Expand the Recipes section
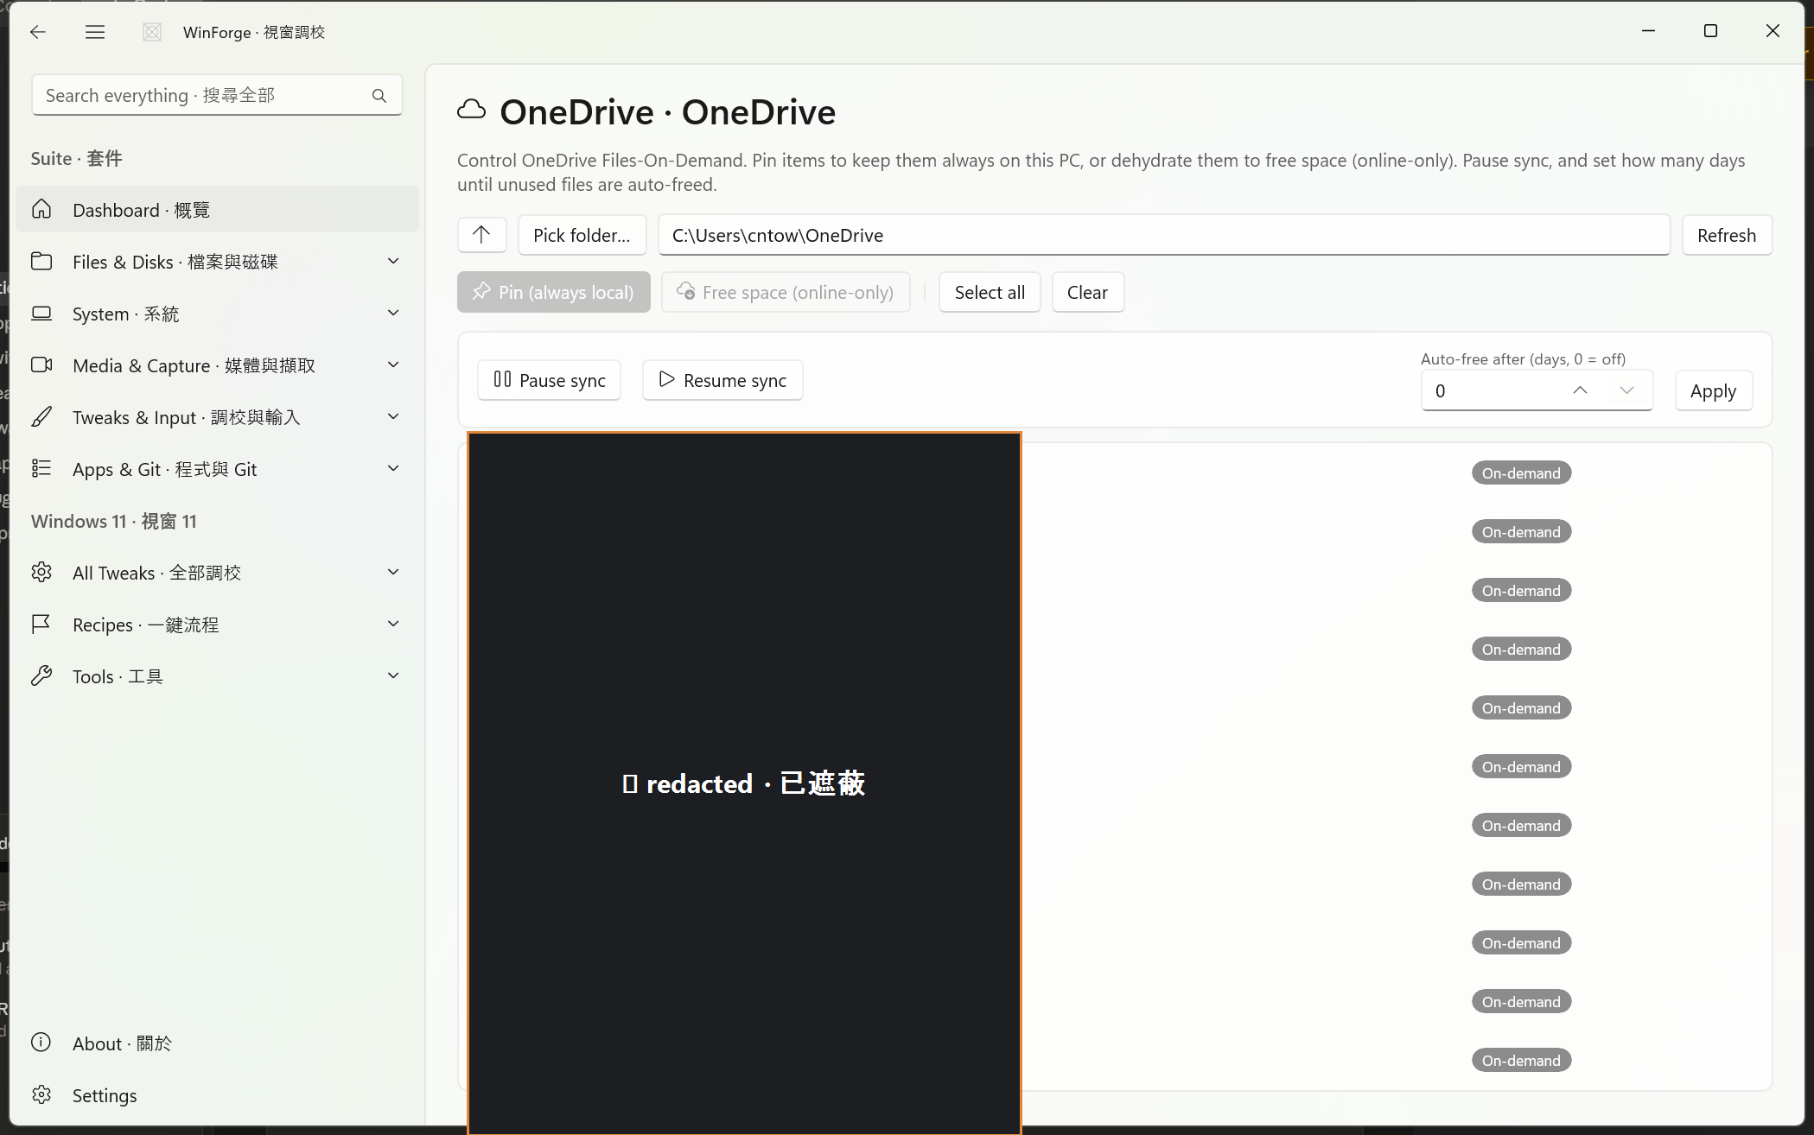The height and width of the screenshot is (1135, 1814). tap(393, 624)
